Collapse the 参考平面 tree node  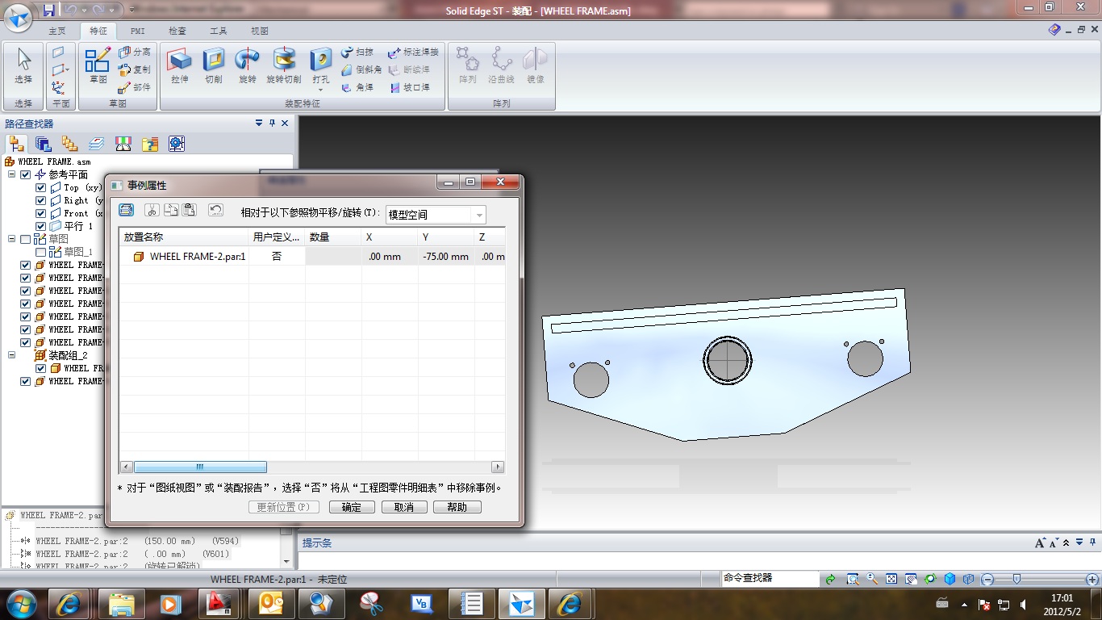[12, 174]
